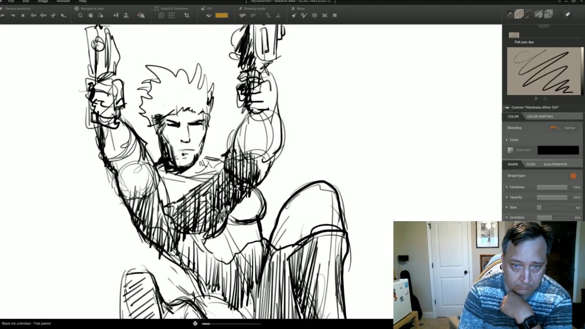Image resolution: width=585 pixels, height=329 pixels.
Task: Switch to the FLOW tab
Action: point(531,164)
